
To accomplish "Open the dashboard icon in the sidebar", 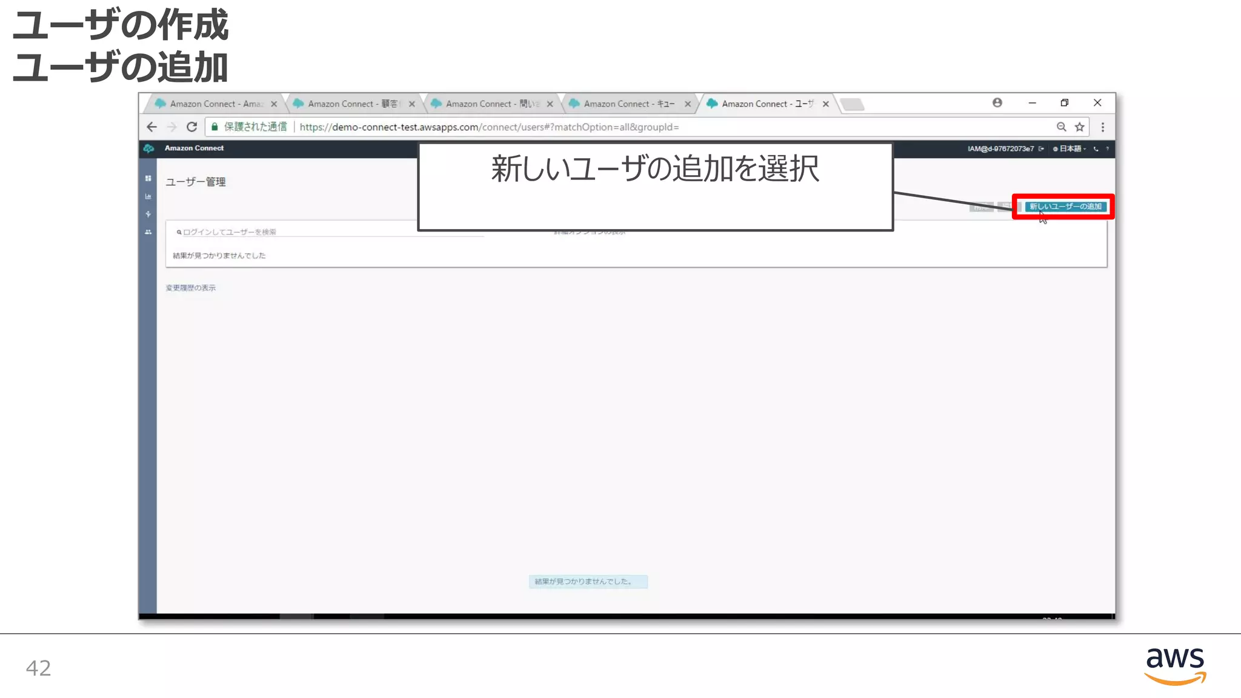I will tap(148, 178).
